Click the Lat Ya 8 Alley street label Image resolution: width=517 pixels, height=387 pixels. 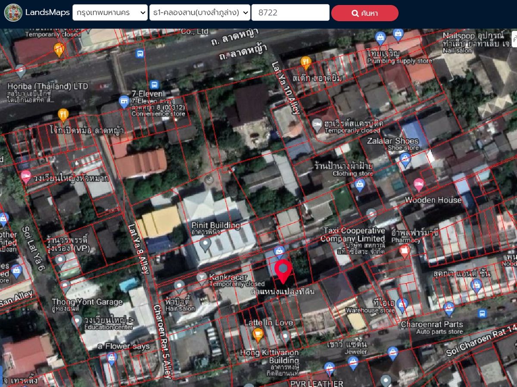point(138,248)
